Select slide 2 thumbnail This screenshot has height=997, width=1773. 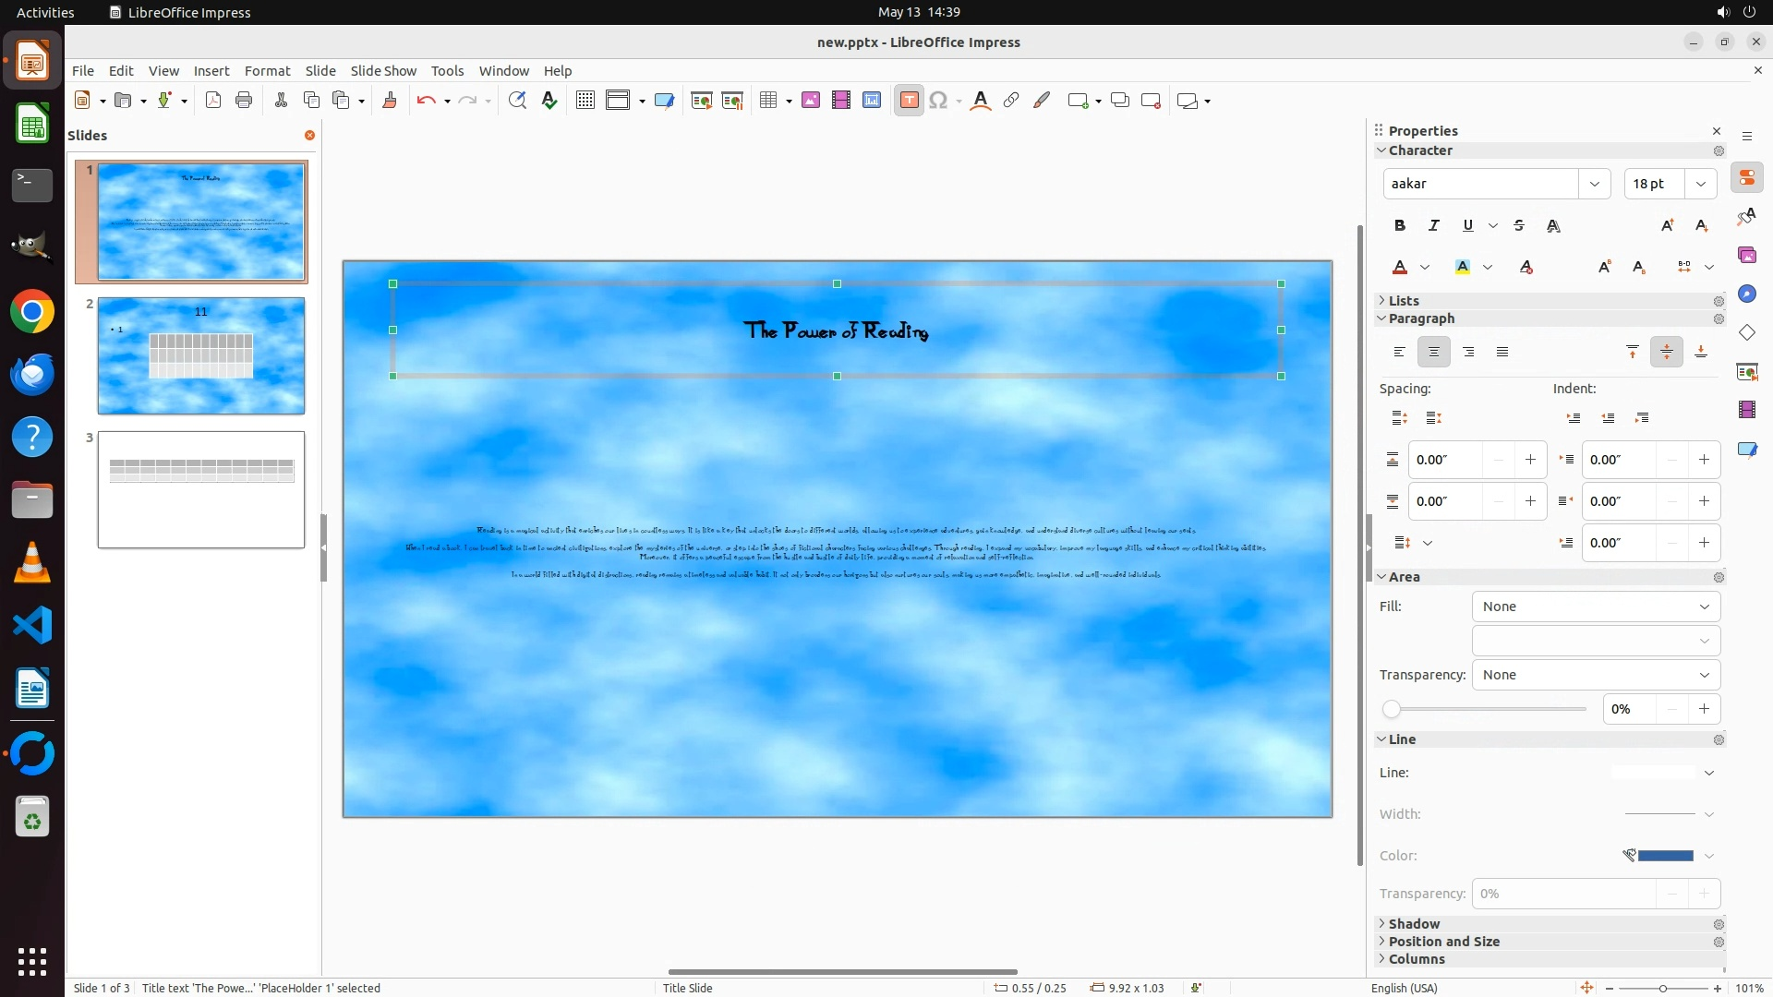(x=201, y=356)
